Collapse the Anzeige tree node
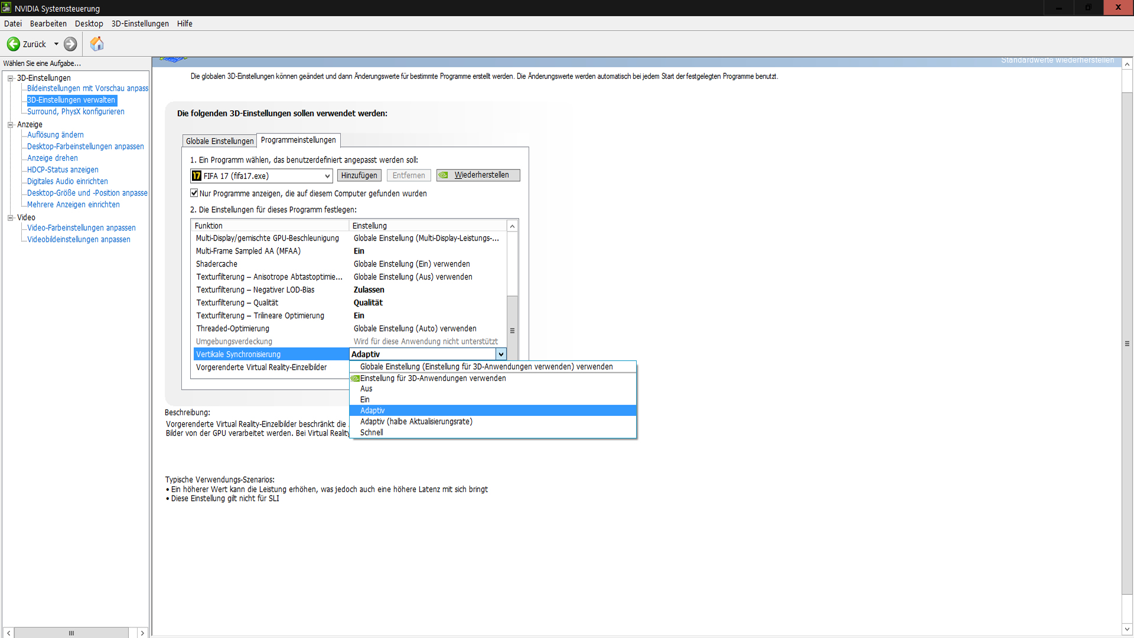The width and height of the screenshot is (1134, 638). [x=10, y=125]
